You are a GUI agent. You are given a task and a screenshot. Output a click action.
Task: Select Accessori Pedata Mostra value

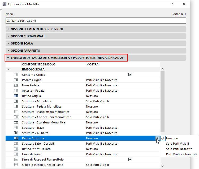tap(102, 91)
